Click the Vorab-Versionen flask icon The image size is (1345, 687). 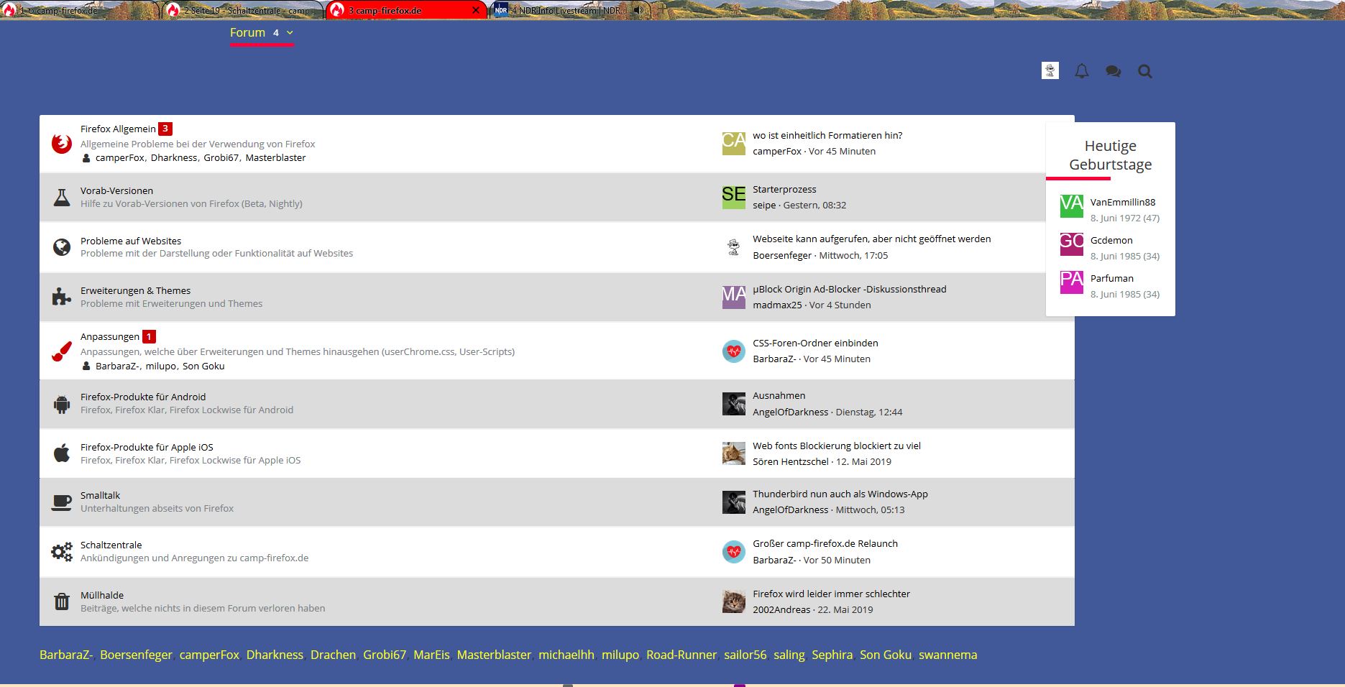(62, 197)
